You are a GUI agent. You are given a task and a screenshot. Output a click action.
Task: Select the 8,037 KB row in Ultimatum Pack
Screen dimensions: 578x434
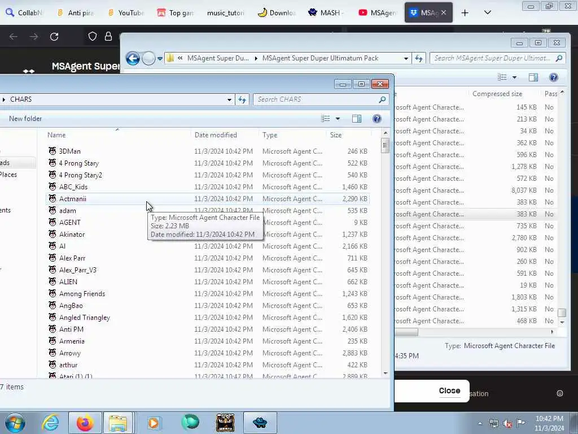pyautogui.click(x=475, y=190)
